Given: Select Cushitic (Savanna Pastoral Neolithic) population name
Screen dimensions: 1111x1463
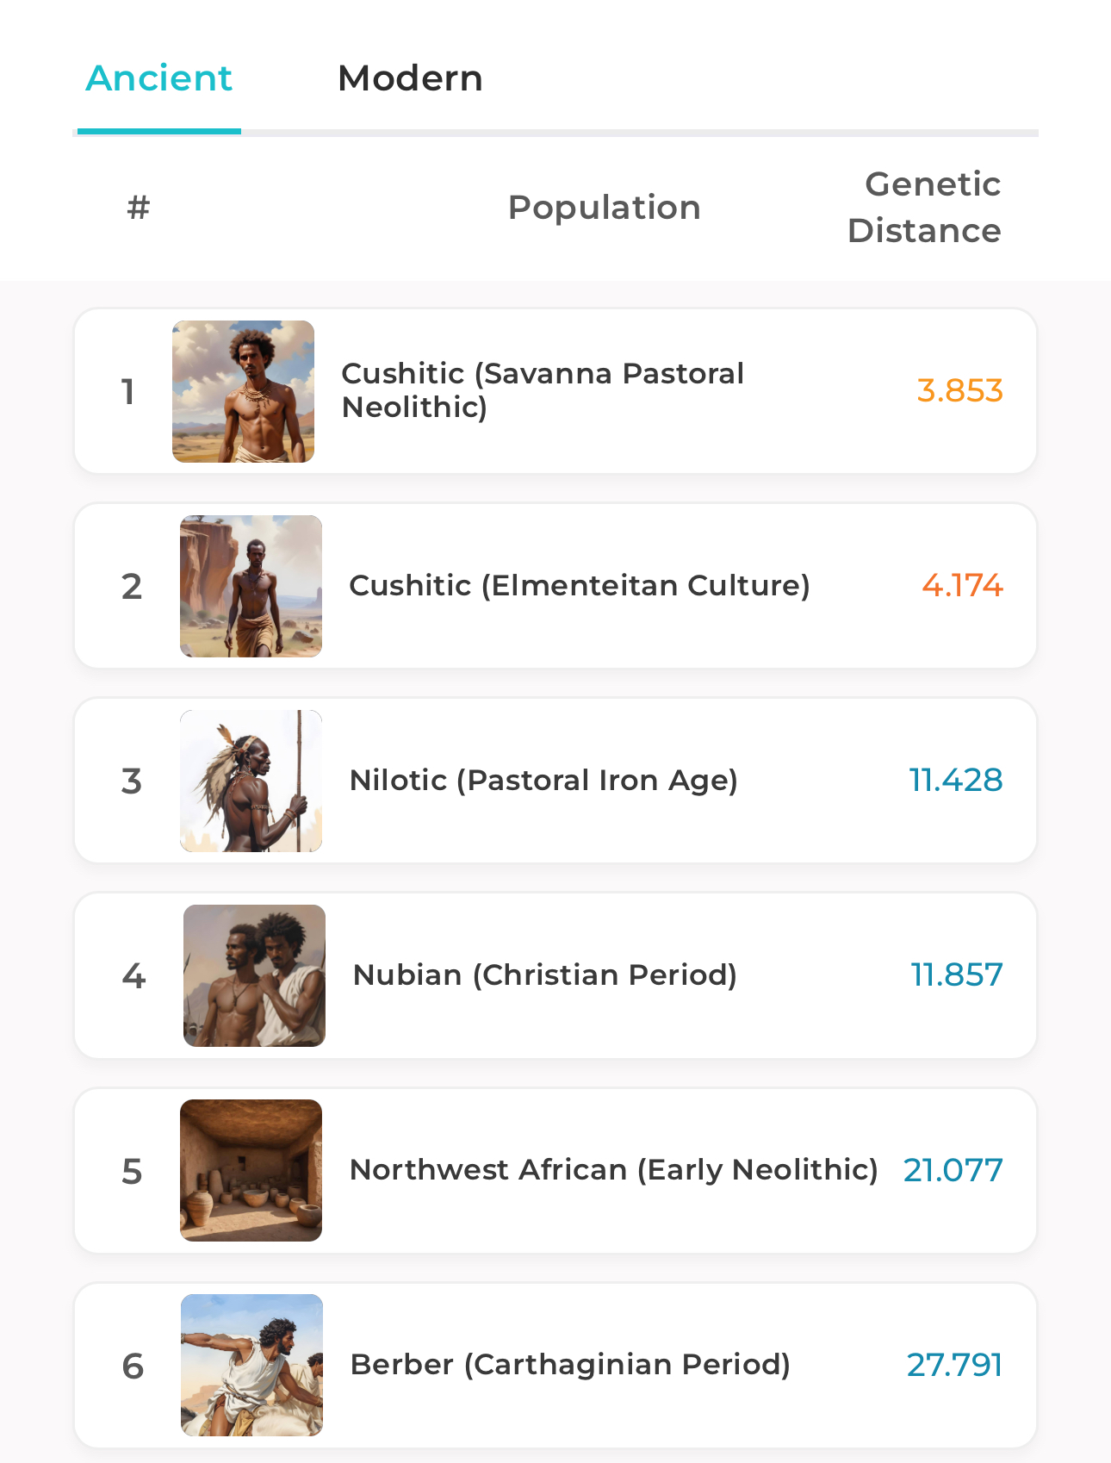Looking at the screenshot, I should 543,390.
